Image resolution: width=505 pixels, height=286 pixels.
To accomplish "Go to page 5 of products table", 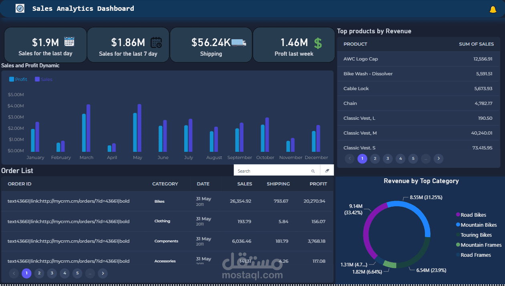I will [x=413, y=159].
